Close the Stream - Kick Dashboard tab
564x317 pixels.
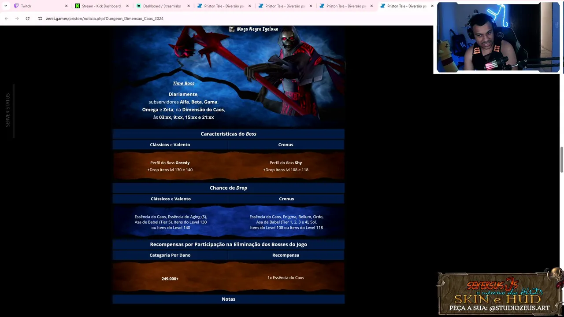(127, 6)
